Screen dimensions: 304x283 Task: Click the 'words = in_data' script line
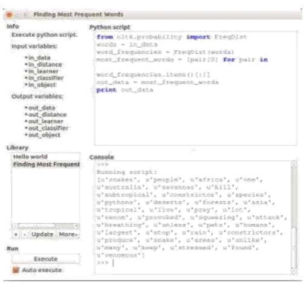(x=127, y=45)
